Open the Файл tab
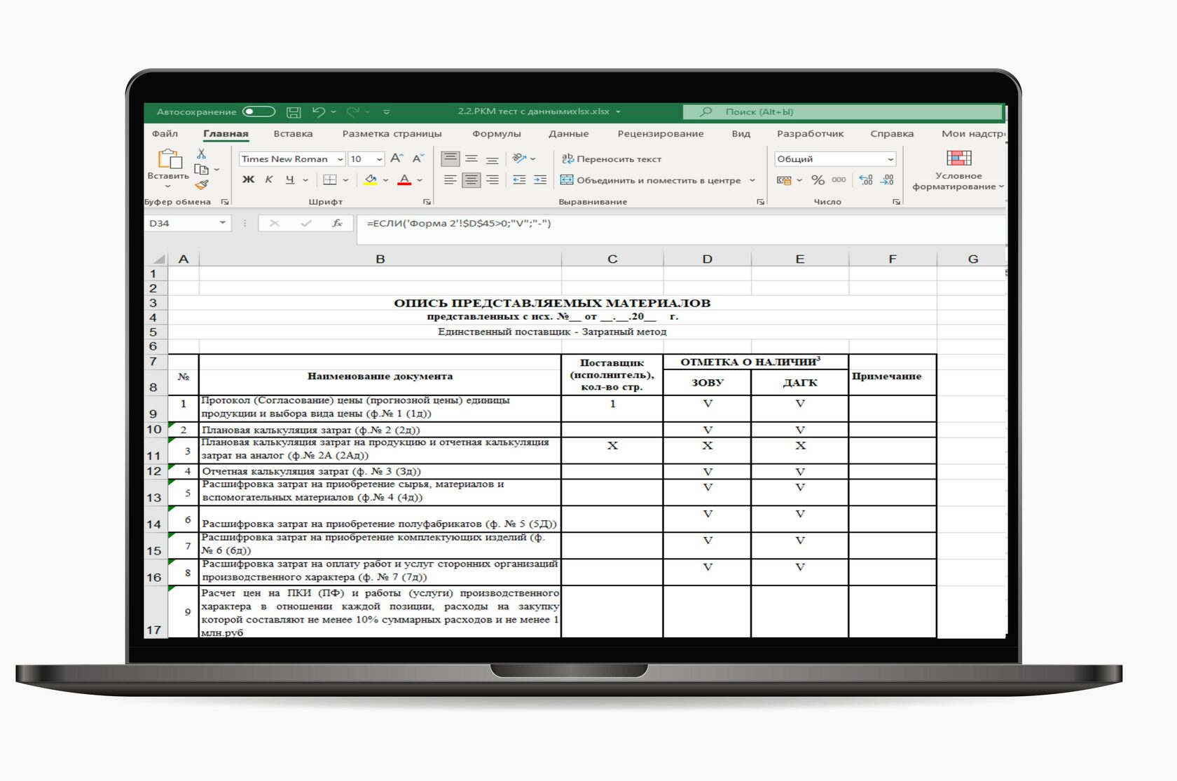The image size is (1177, 781). pos(165,134)
